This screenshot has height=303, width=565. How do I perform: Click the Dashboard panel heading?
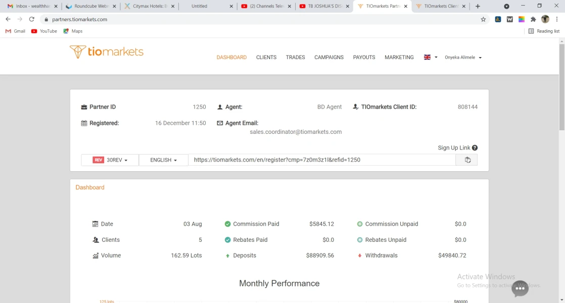[90, 187]
